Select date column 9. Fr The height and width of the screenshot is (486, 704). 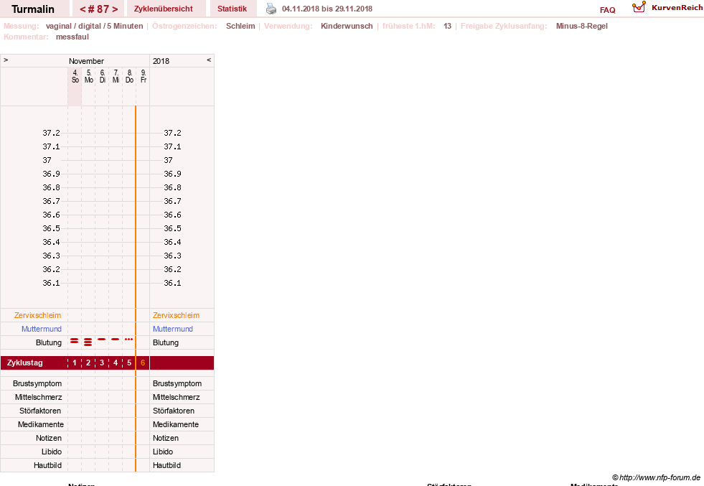pos(144,76)
